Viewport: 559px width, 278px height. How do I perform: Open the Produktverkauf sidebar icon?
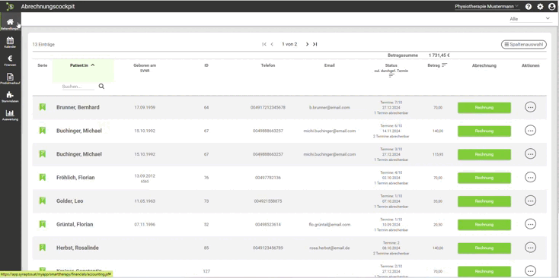pyautogui.click(x=10, y=77)
